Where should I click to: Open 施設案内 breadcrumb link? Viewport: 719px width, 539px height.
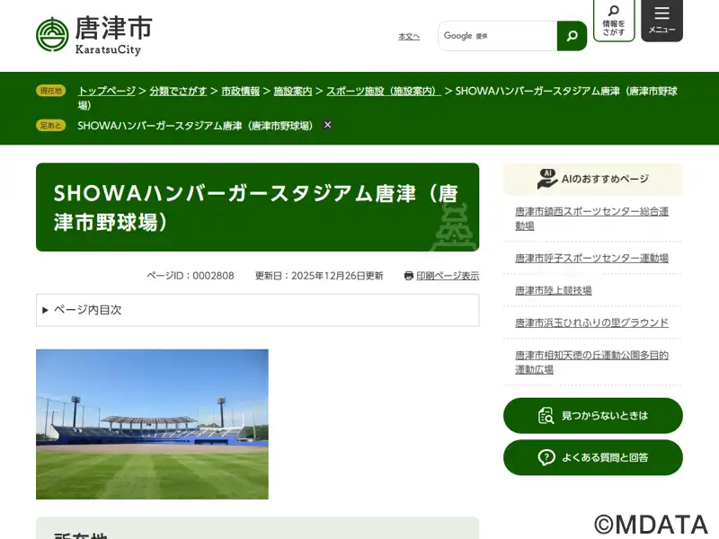pyautogui.click(x=293, y=92)
